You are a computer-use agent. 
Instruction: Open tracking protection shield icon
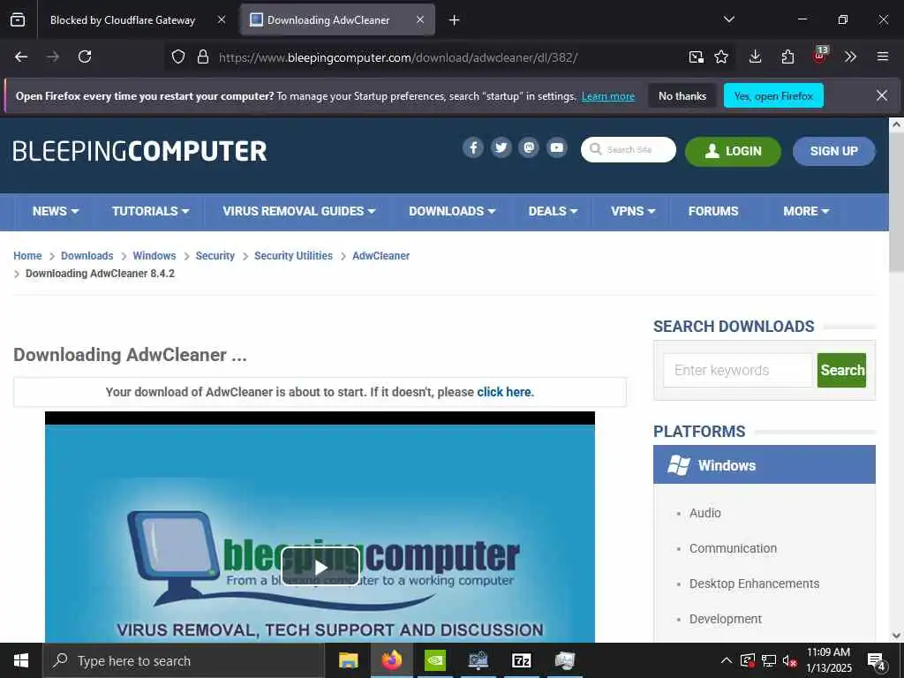click(x=178, y=57)
